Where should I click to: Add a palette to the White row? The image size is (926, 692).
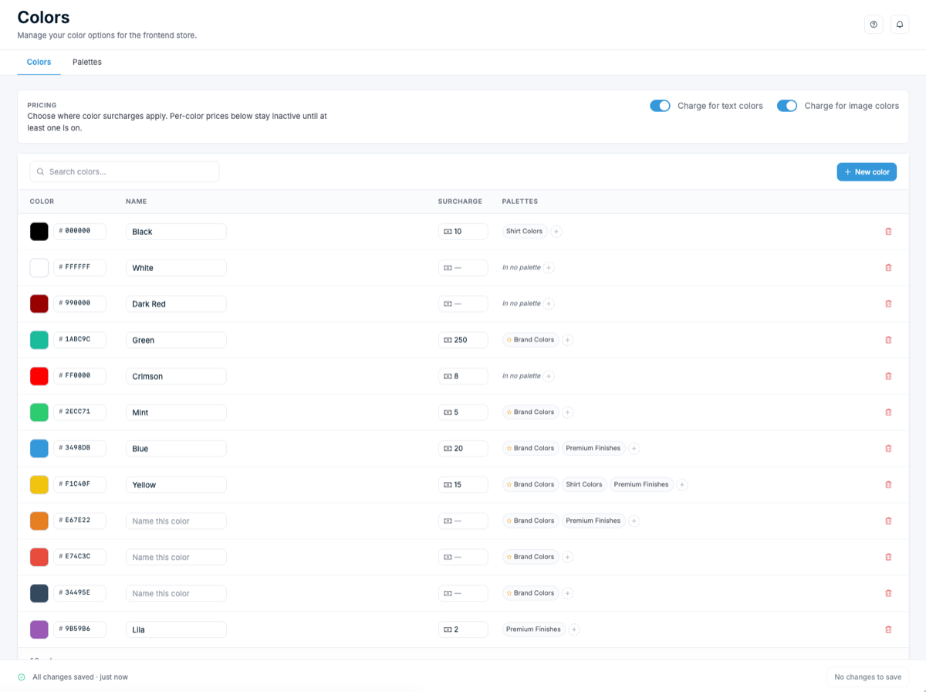click(549, 268)
